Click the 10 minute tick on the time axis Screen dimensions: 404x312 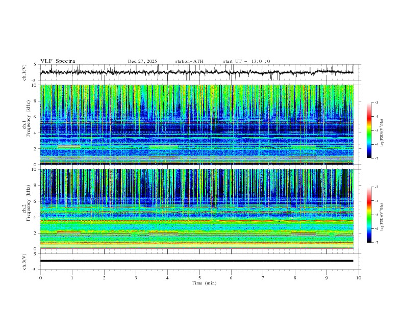pos(359,278)
